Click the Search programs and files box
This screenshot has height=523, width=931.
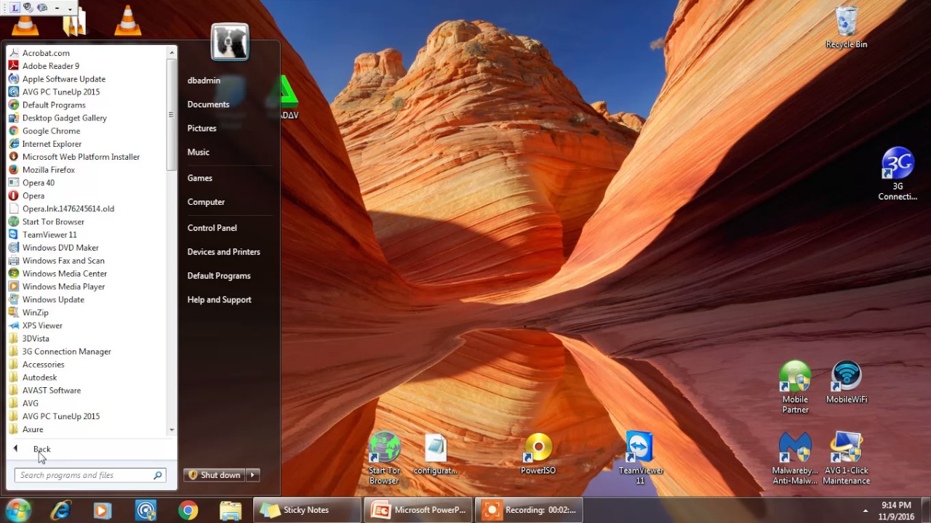click(x=84, y=474)
